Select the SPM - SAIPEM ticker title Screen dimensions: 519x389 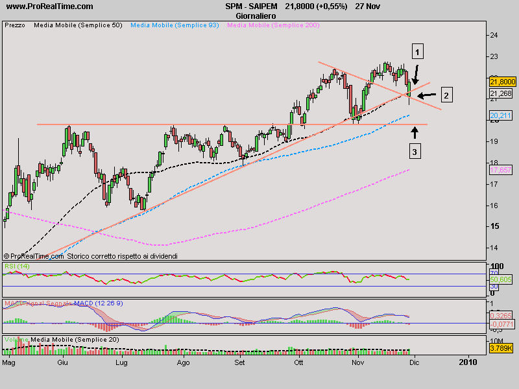point(251,6)
